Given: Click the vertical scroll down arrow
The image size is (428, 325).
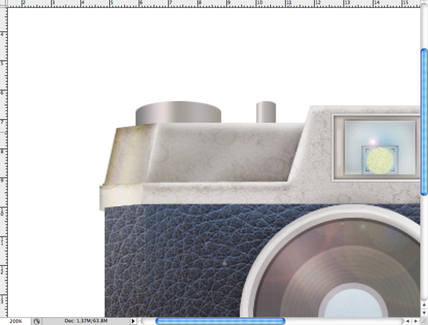Looking at the screenshot, I should (x=424, y=312).
